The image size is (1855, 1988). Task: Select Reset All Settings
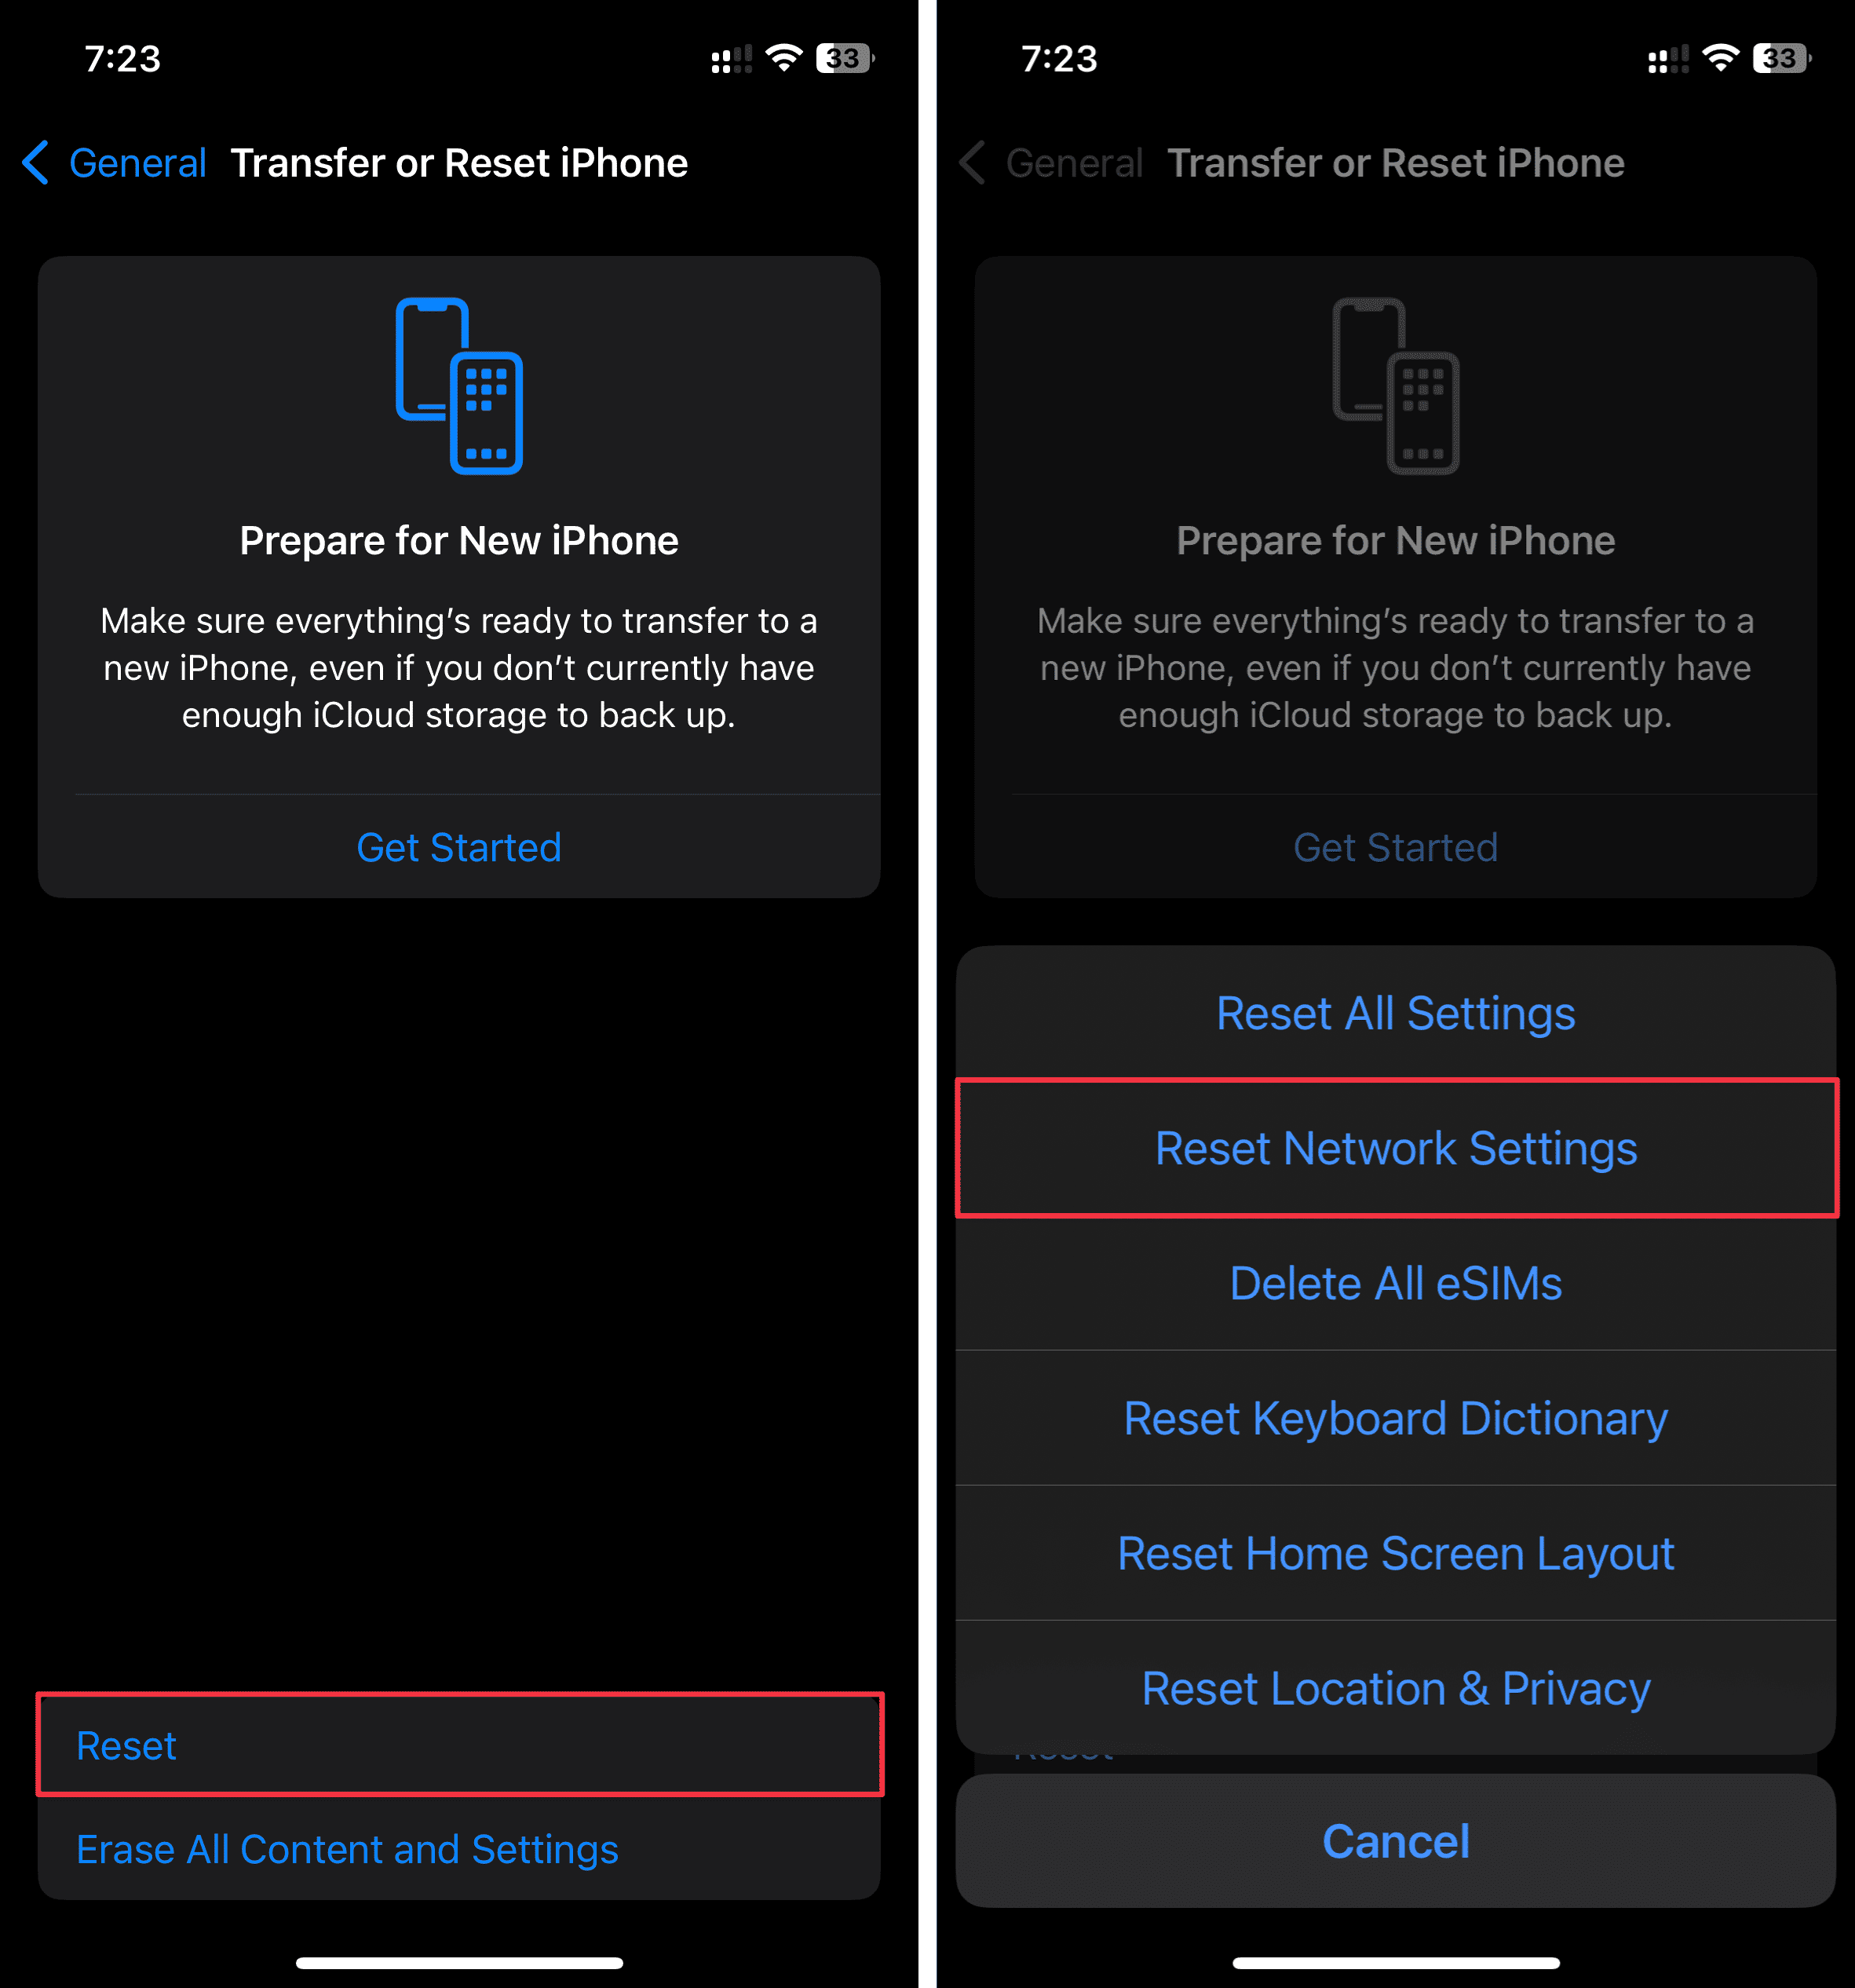pos(1396,1013)
